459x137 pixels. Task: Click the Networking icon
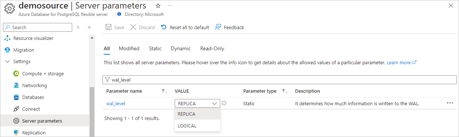(x=16, y=85)
